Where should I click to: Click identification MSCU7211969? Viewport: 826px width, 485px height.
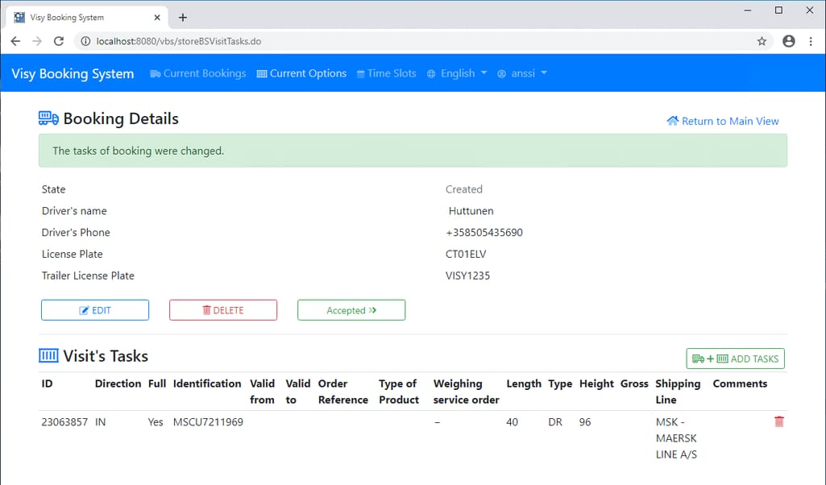coord(208,422)
